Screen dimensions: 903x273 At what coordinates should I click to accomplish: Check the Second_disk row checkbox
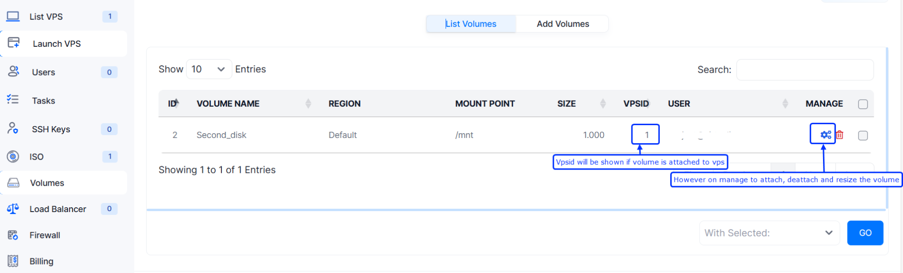pyautogui.click(x=863, y=136)
